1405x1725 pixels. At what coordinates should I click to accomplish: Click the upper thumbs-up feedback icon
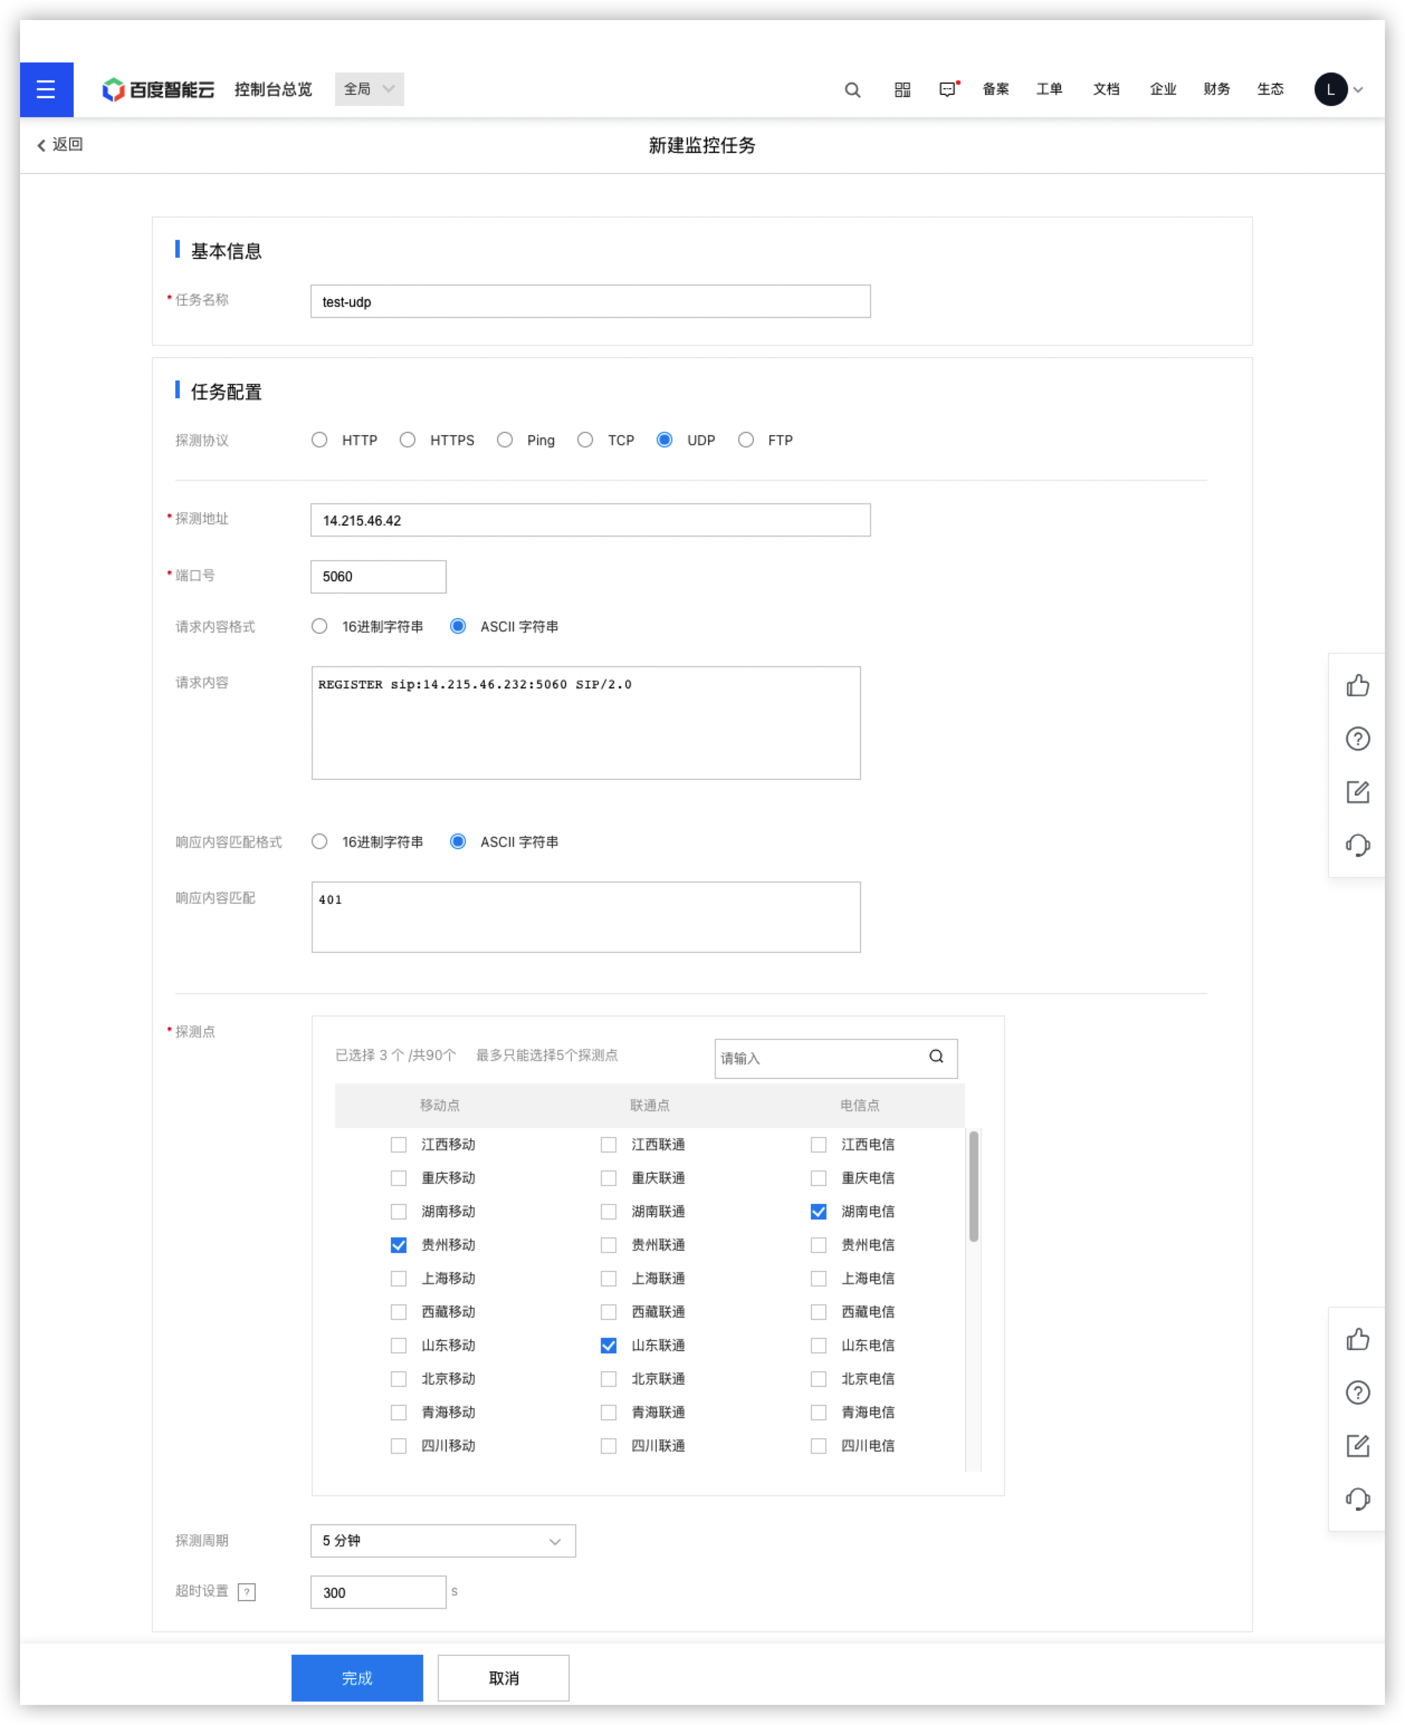pyautogui.click(x=1357, y=685)
